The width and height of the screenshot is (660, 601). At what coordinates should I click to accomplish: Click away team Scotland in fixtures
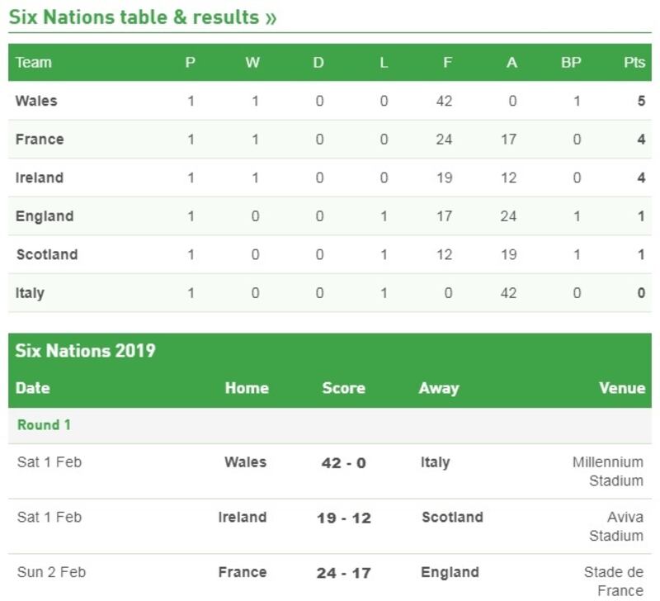(x=452, y=518)
